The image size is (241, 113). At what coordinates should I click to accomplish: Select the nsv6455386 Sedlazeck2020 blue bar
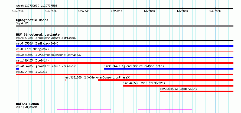(125, 46)
